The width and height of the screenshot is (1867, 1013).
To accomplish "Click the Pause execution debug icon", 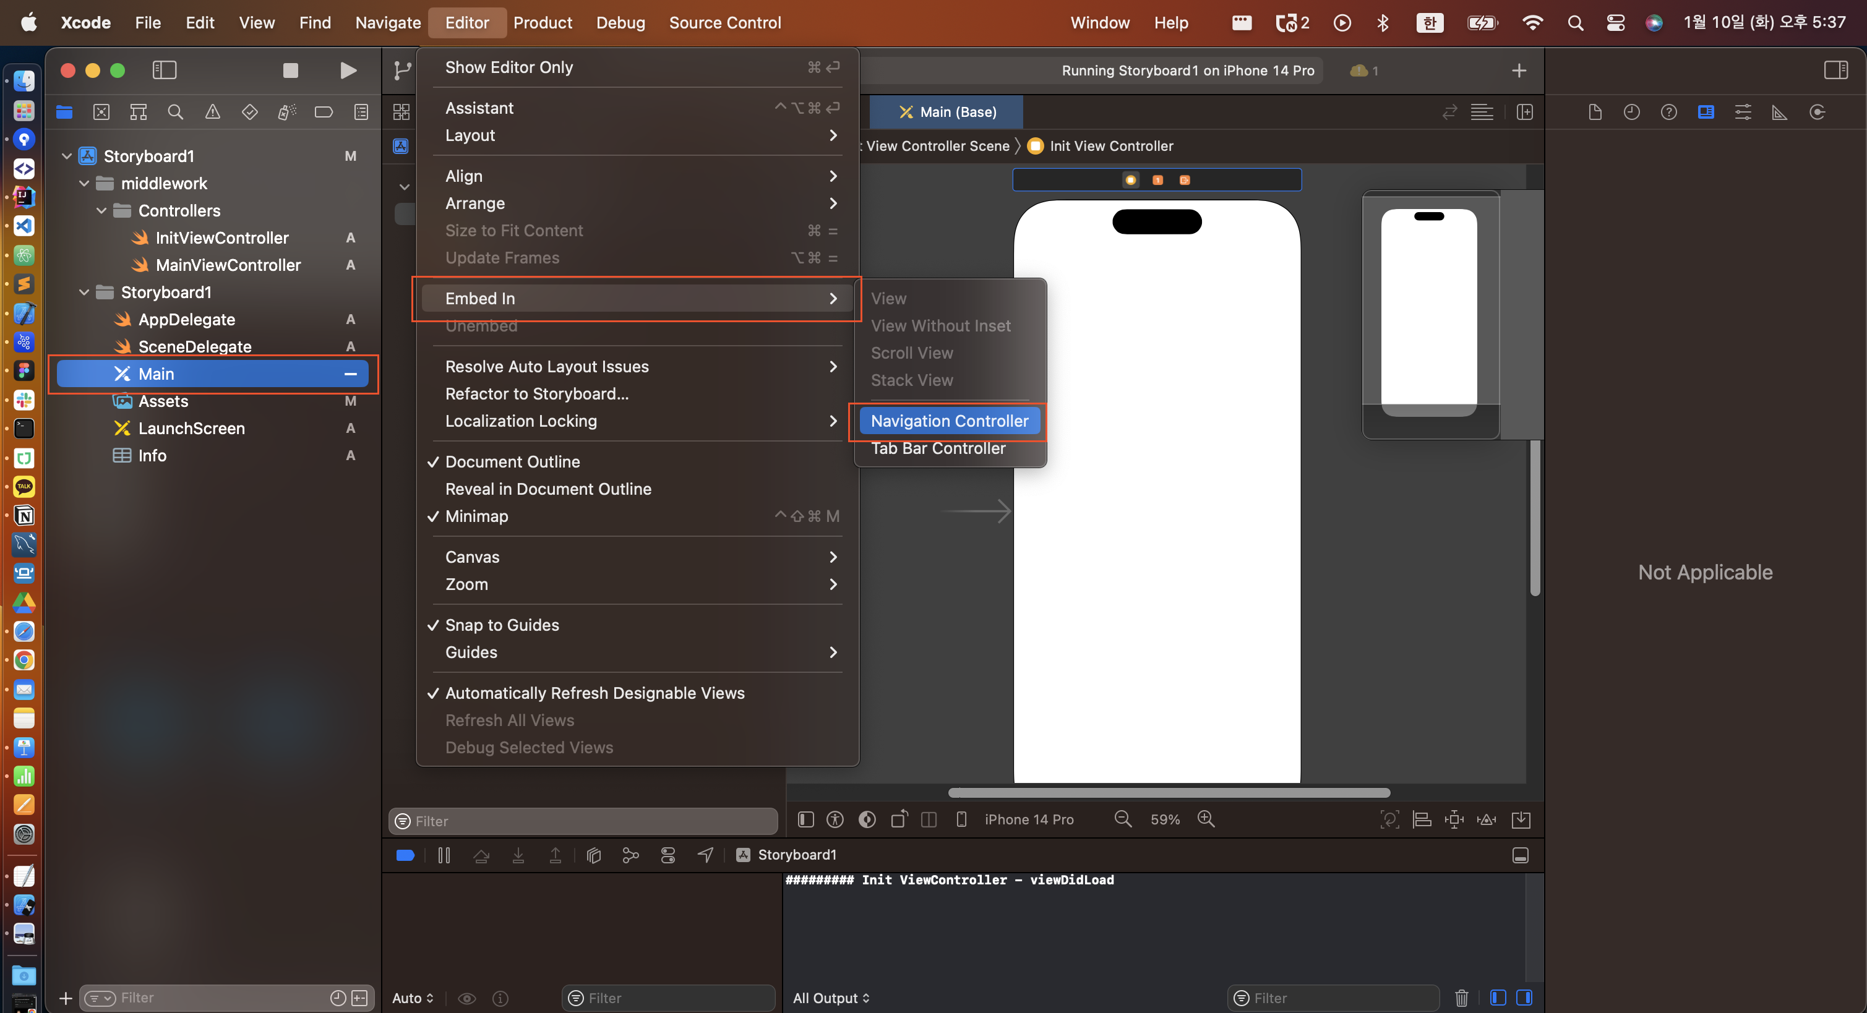I will click(444, 856).
